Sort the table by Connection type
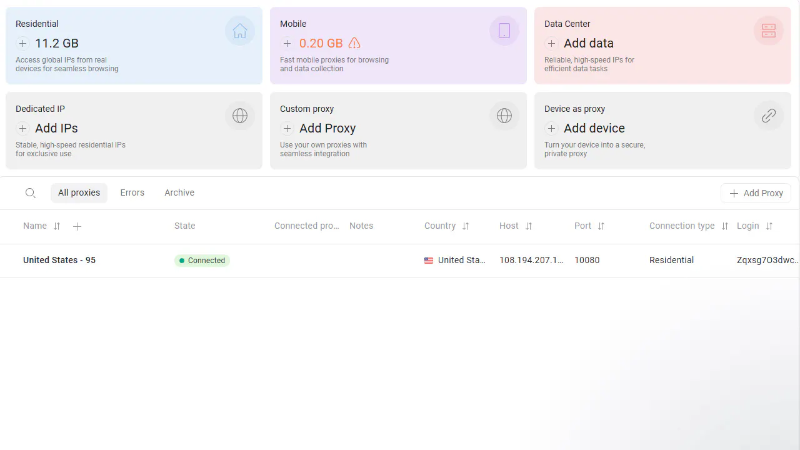 pyautogui.click(x=725, y=226)
